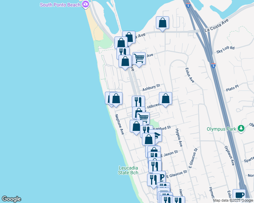254x203 pixels.
Task: Click the shopping bag marker below the school marker
Action: pyautogui.click(x=148, y=139)
